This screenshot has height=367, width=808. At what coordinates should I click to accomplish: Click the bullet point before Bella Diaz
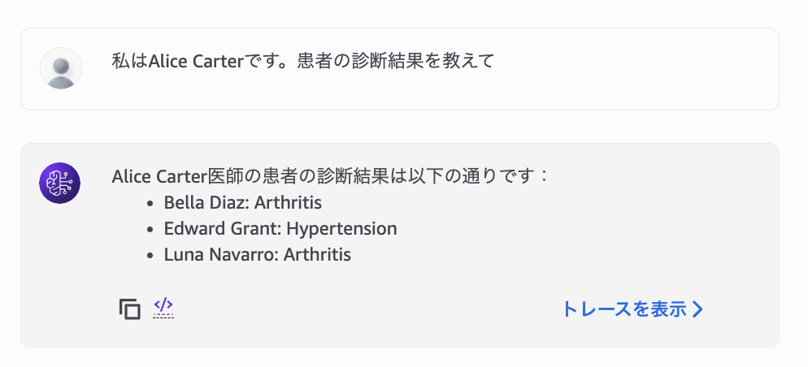pyautogui.click(x=150, y=203)
